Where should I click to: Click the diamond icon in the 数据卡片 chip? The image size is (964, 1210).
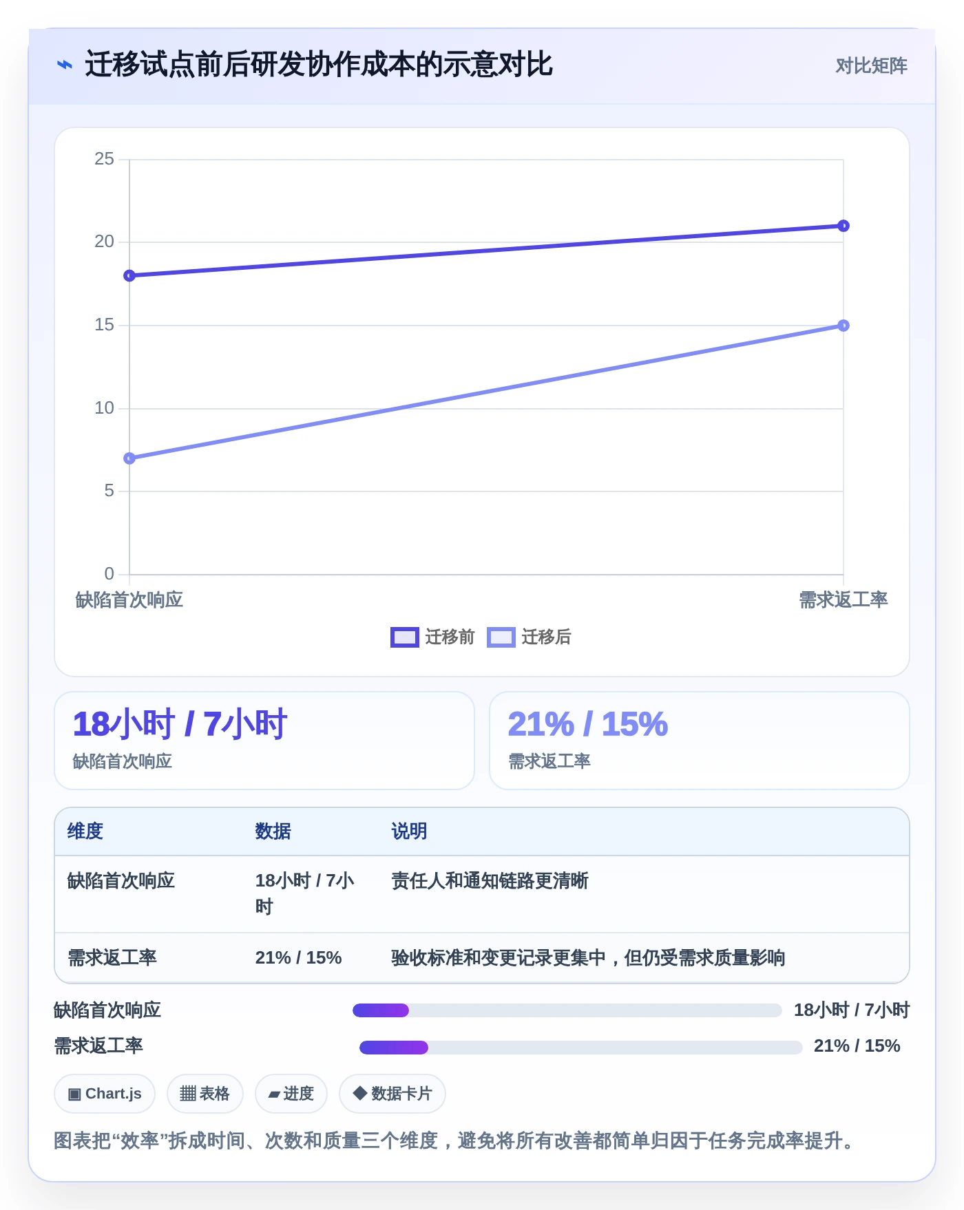[359, 1093]
